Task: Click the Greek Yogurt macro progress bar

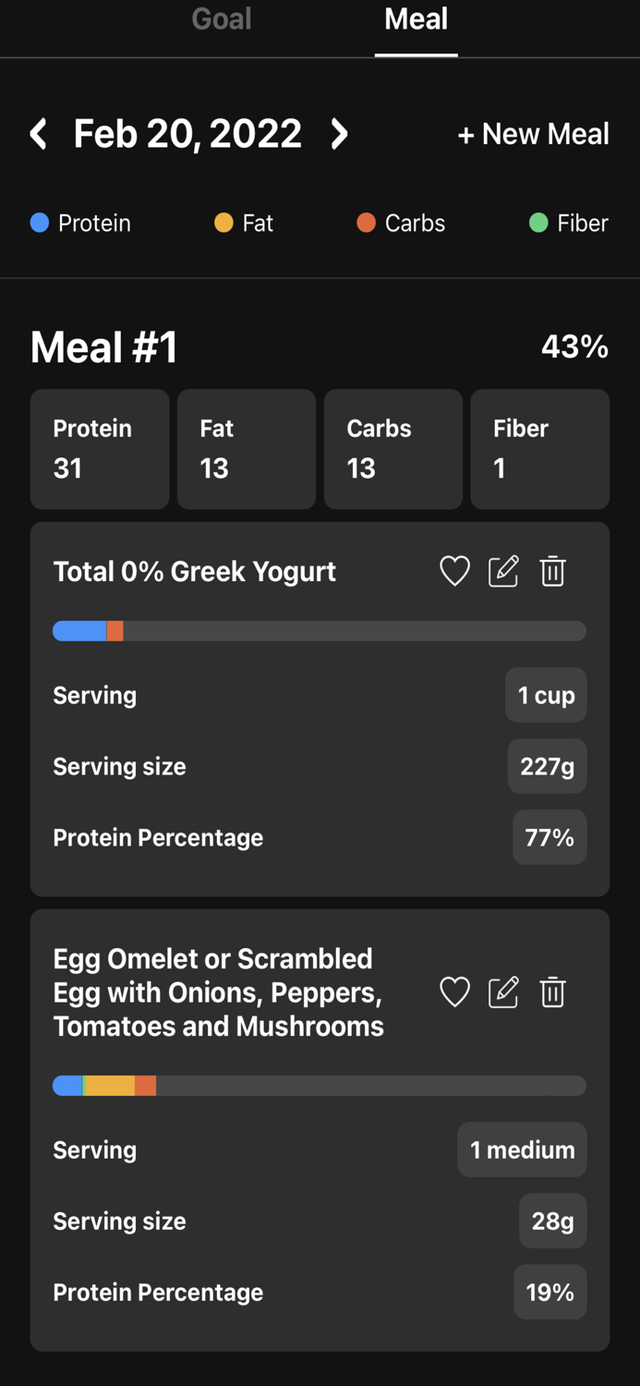Action: [x=320, y=630]
